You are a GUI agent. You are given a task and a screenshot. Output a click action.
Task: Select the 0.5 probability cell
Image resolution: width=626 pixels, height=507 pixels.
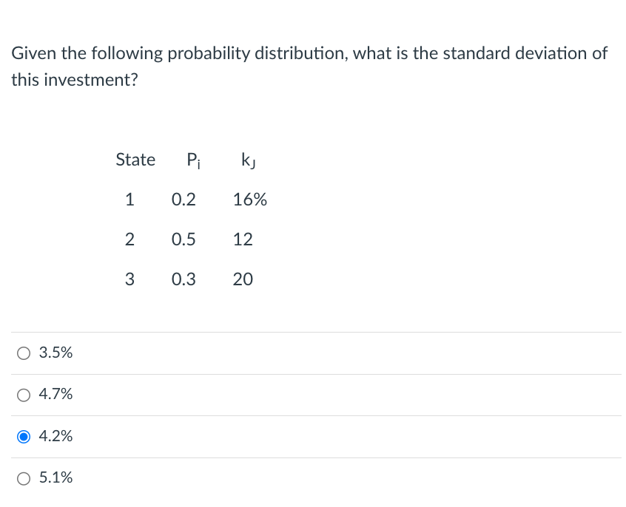pos(184,239)
